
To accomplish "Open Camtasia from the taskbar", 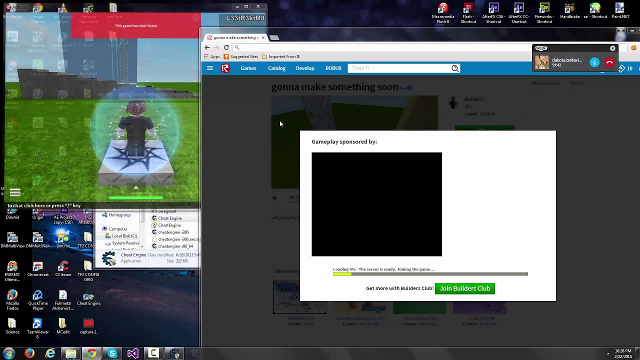I will coord(153,353).
